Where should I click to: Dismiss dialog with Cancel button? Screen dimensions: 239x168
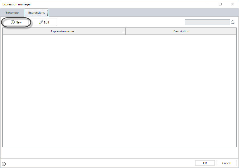[227, 163]
